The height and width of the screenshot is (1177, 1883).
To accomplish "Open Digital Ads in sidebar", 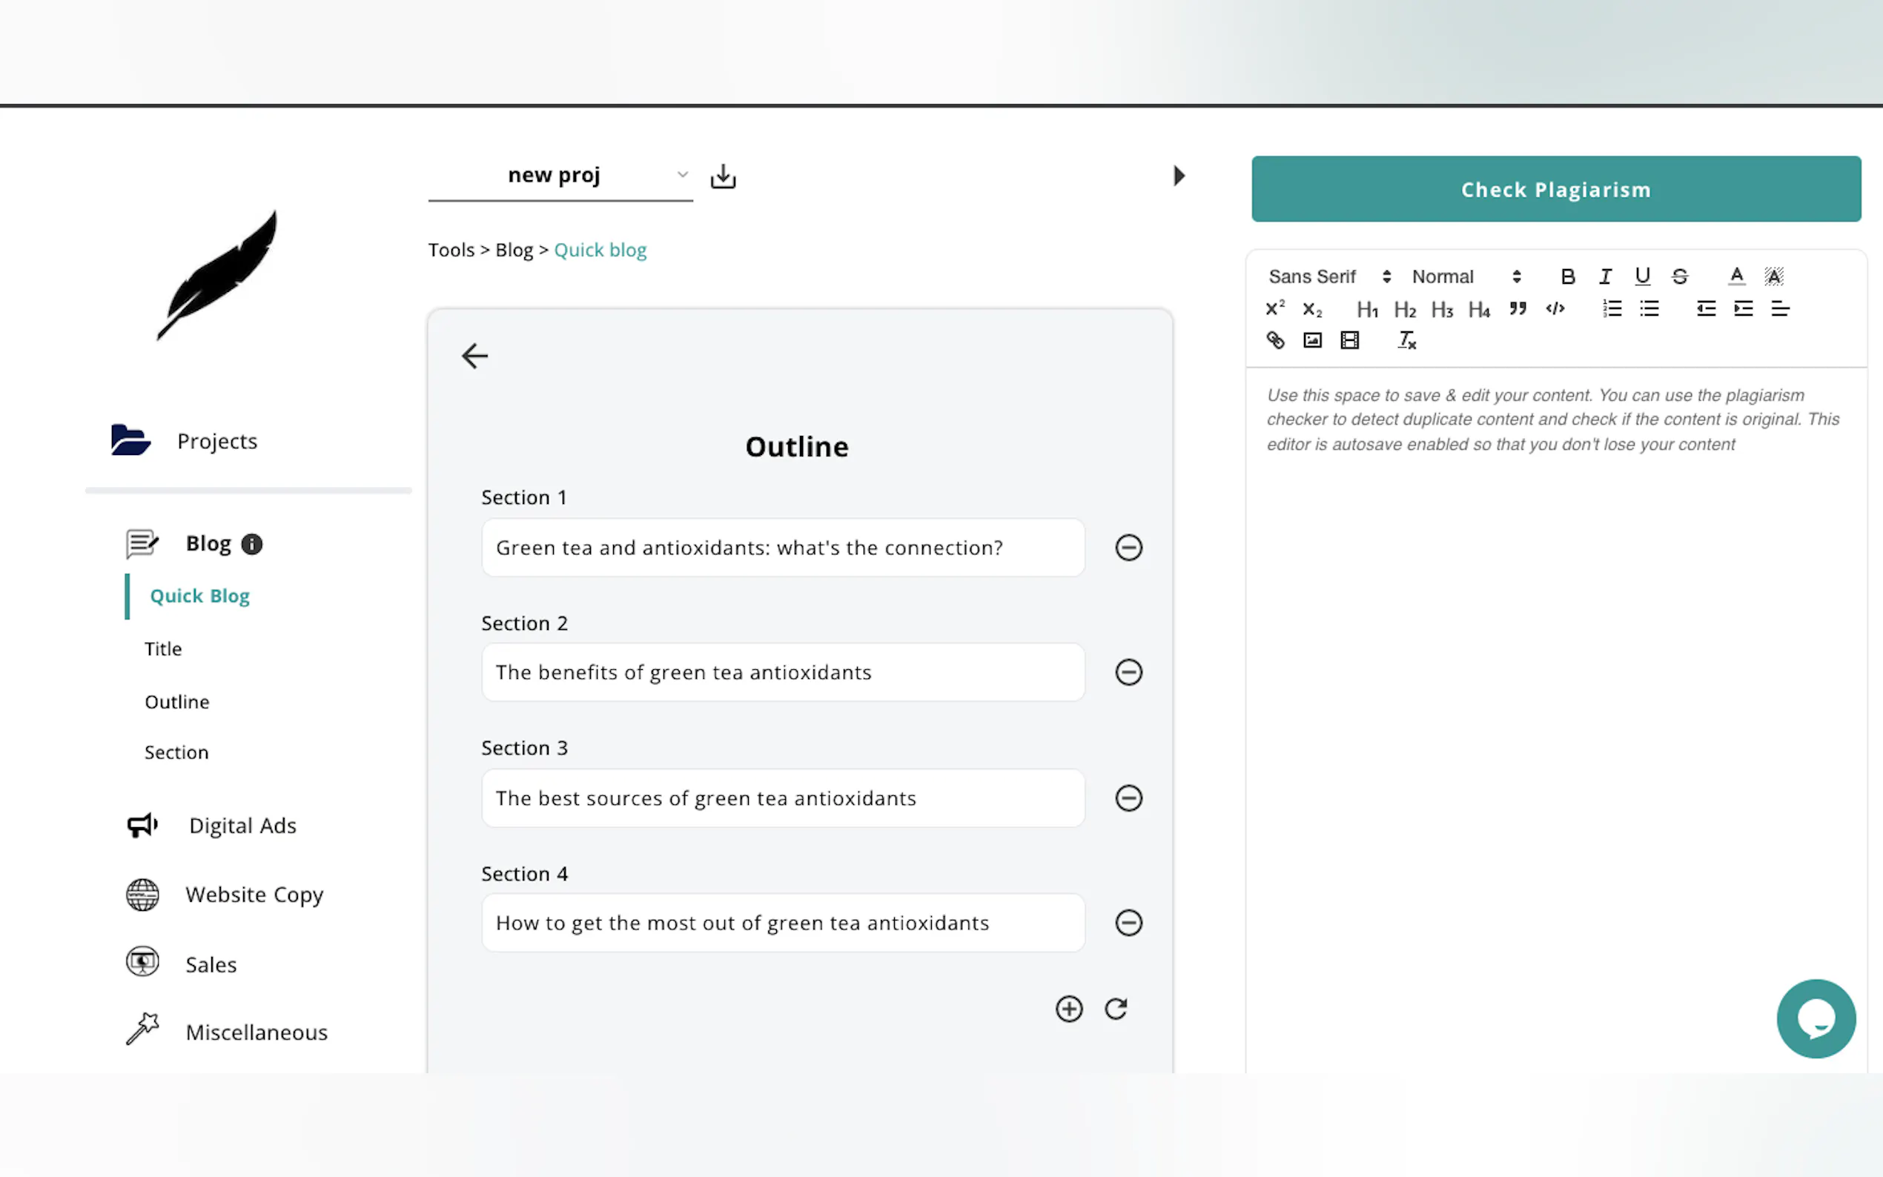I will click(242, 825).
